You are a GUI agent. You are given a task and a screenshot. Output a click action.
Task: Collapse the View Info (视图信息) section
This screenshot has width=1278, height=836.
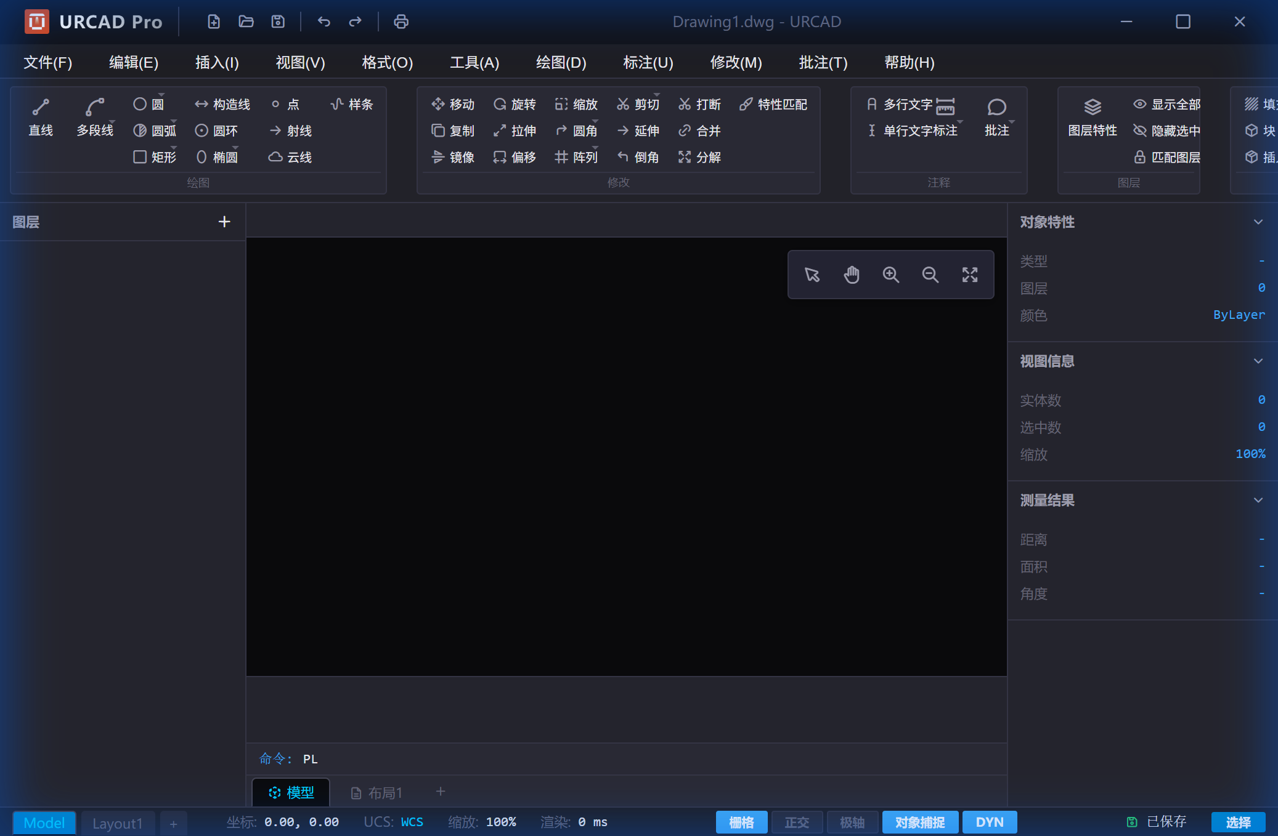1258,361
